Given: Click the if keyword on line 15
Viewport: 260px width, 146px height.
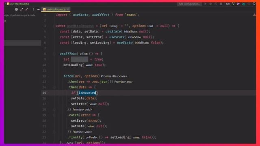Looking at the screenshot, I should [x=73, y=93].
